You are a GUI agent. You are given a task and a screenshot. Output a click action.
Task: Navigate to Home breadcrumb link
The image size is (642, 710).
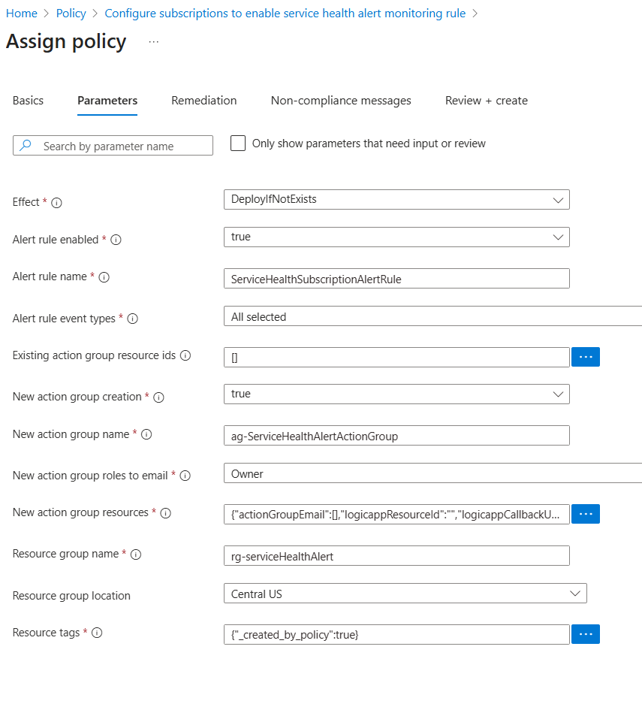pos(21,14)
